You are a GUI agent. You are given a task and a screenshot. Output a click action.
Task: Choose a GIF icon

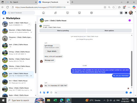coord(51,93)
